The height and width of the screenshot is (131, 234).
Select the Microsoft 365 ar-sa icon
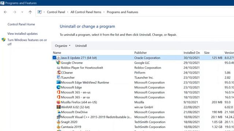coord(58,97)
